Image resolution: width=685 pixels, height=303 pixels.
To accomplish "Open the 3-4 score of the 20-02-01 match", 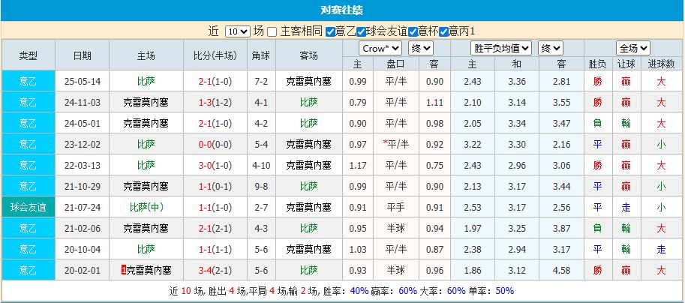I will pyautogui.click(x=204, y=269).
